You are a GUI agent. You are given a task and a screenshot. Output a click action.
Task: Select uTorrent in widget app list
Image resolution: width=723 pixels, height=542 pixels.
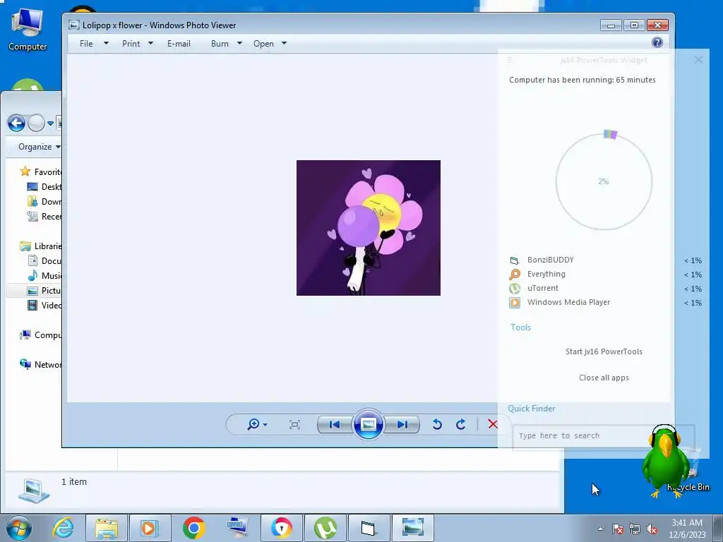pos(543,288)
